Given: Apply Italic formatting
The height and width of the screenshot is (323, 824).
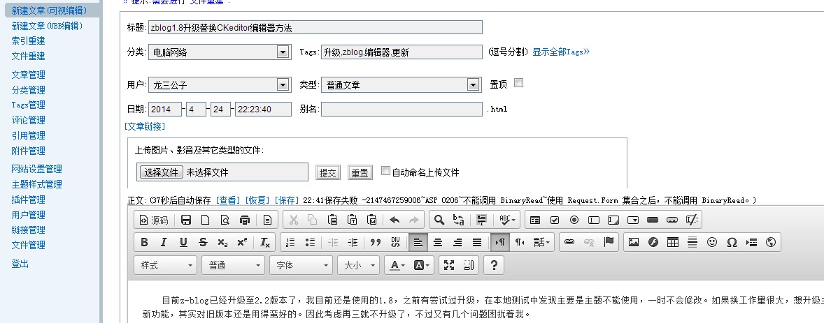Looking at the screenshot, I should (x=164, y=242).
